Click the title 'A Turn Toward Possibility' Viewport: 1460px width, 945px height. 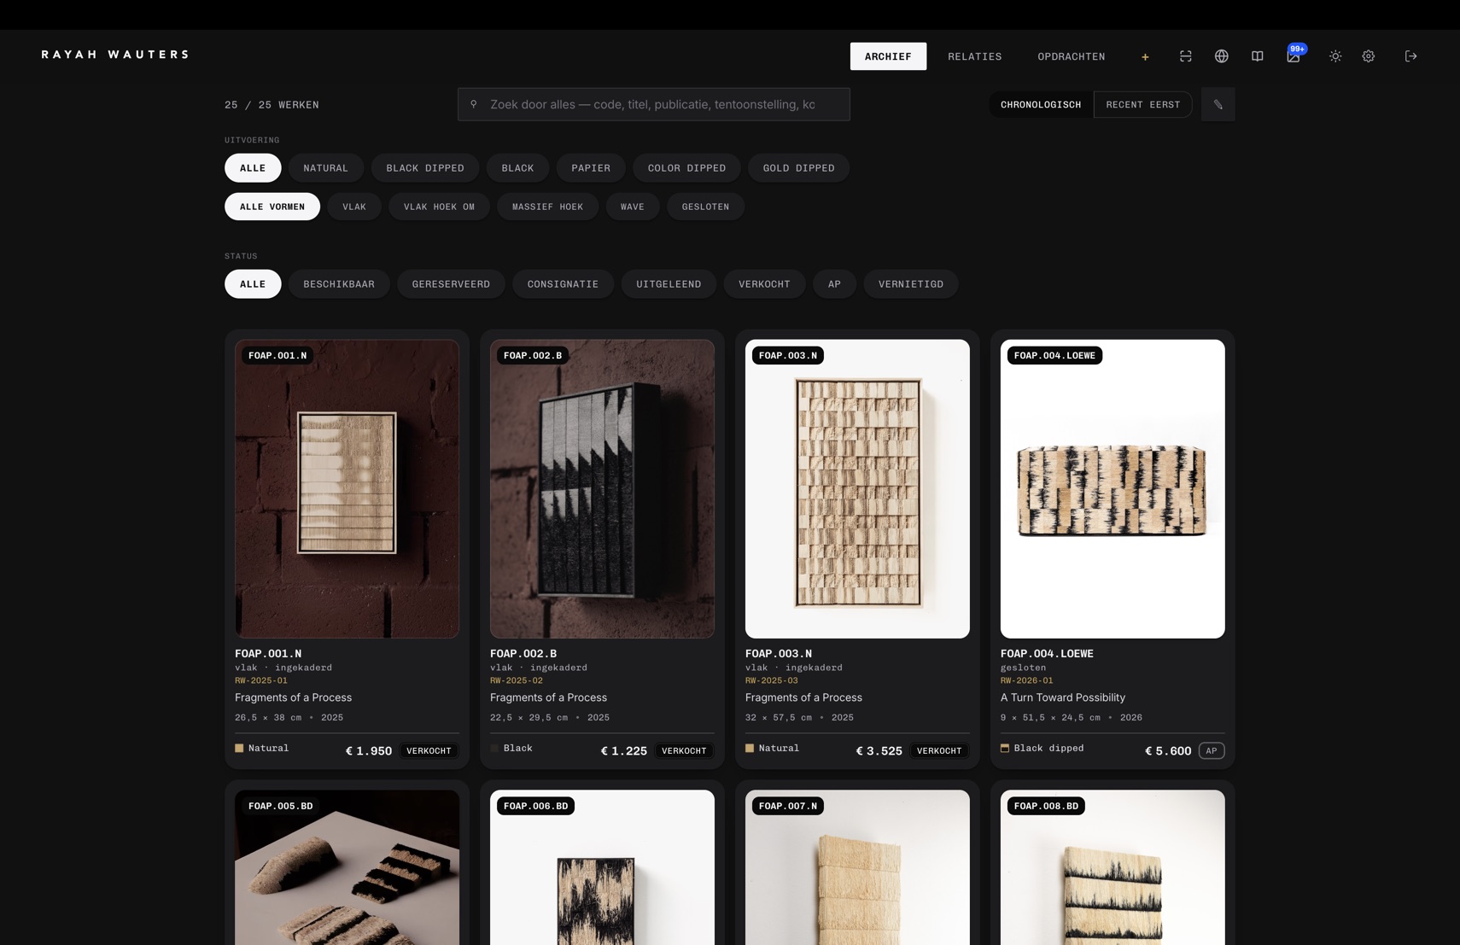click(x=1063, y=697)
